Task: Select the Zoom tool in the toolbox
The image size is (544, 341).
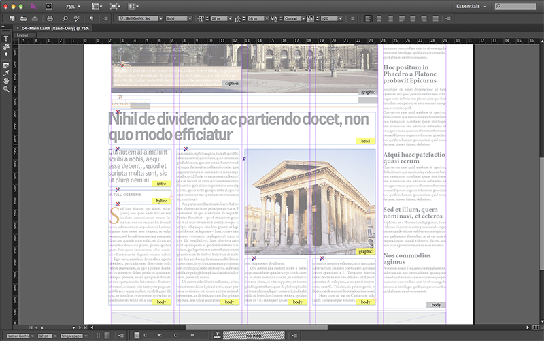Action: click(x=6, y=88)
